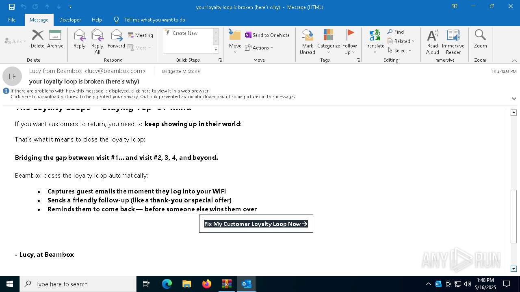Launch Firefox from taskbar
This screenshot has height=292, width=520.
click(206, 284)
